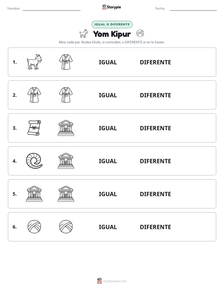This screenshot has width=224, height=290.
Task: Click the yarn ball icon beside the title
Action: [140, 33]
